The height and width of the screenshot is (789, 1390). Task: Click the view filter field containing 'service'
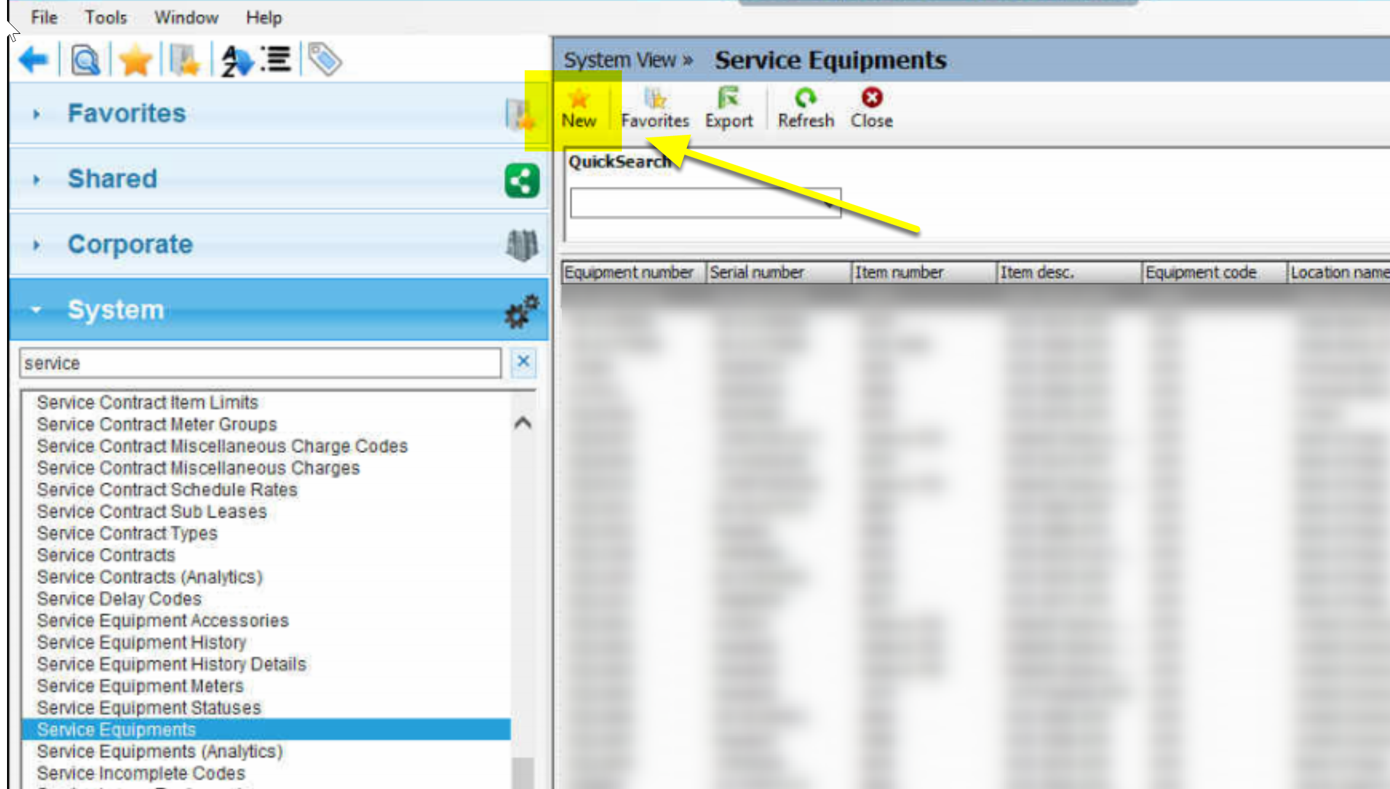[x=260, y=363]
